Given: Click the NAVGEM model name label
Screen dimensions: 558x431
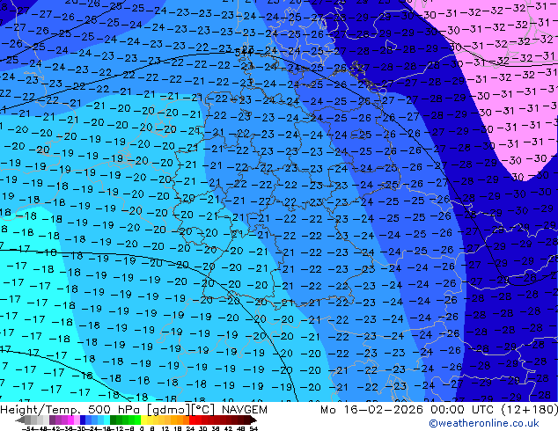Looking at the screenshot, I should tap(244, 410).
